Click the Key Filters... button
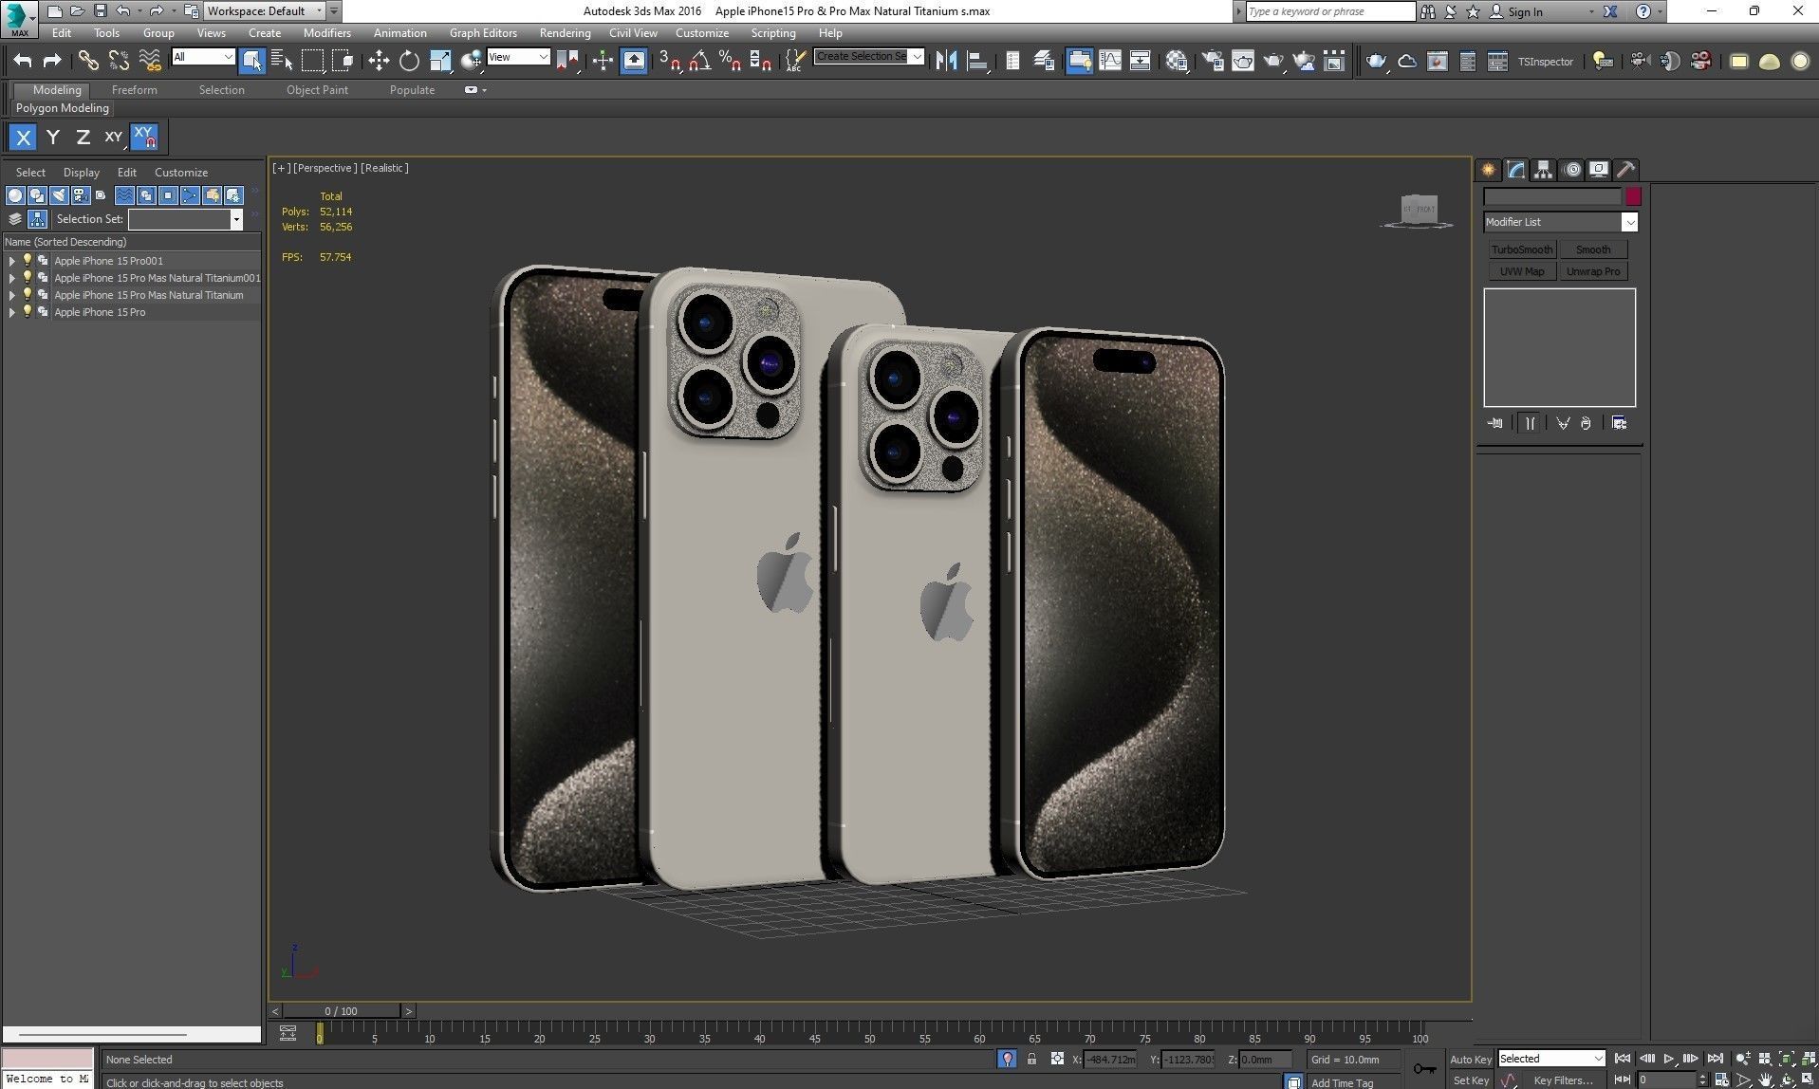The height and width of the screenshot is (1089, 1819). pos(1564,1080)
